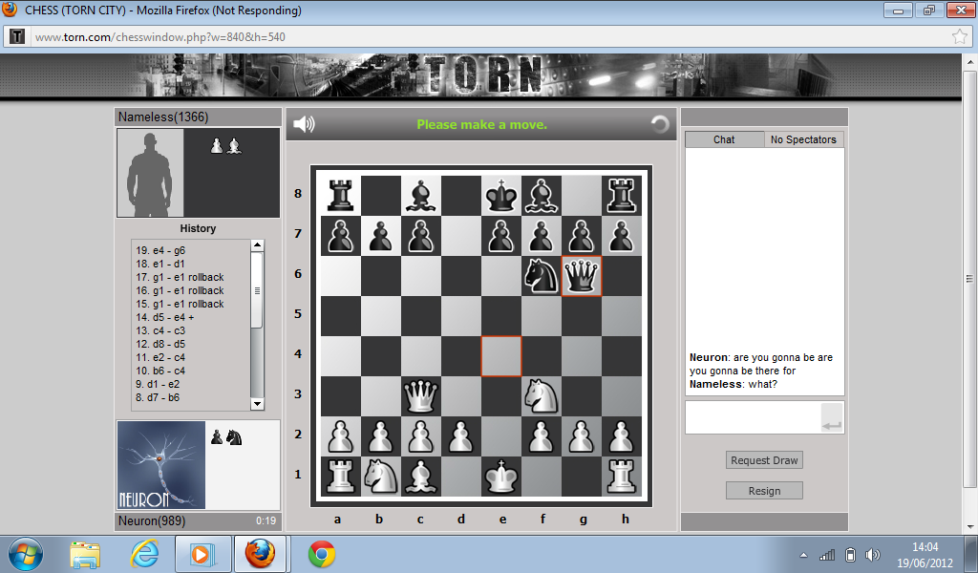Select the white queen on c3
Screen dimensions: 978x573
click(x=421, y=396)
